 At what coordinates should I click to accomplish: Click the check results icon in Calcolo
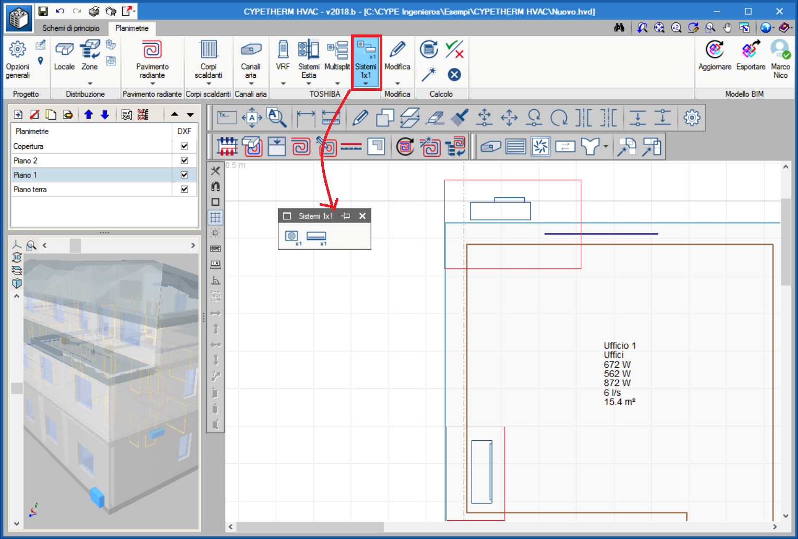[x=454, y=50]
